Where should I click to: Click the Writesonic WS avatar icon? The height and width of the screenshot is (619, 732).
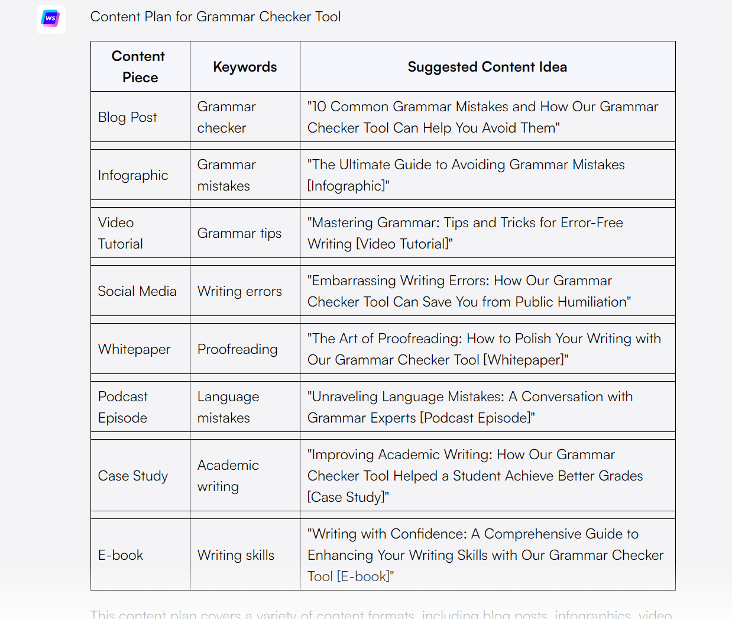[x=51, y=19]
